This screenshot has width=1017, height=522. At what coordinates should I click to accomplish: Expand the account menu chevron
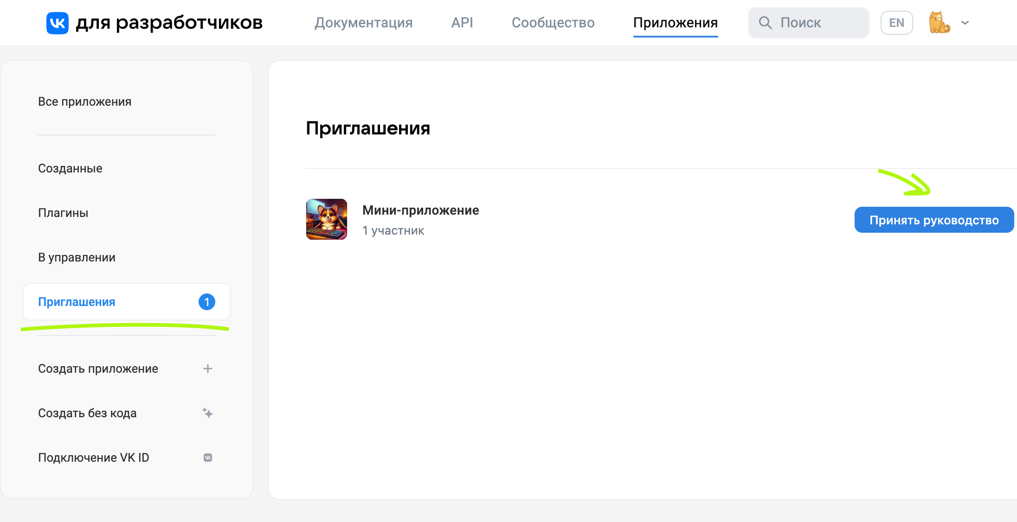(x=965, y=23)
